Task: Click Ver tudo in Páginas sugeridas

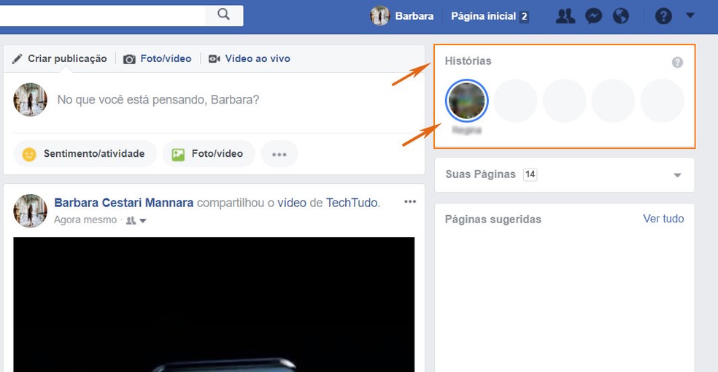Action: click(663, 219)
